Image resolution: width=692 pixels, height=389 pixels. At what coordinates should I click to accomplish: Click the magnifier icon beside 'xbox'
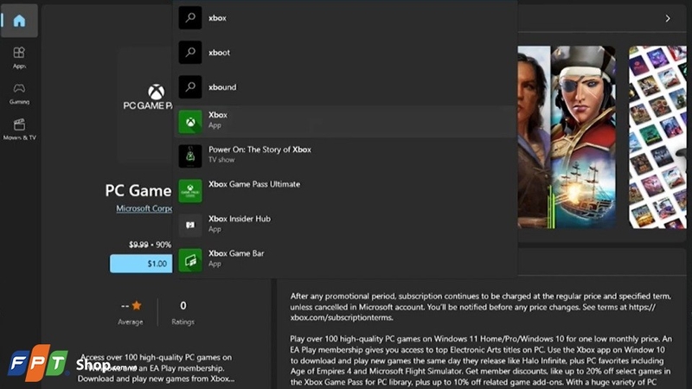coord(190,17)
